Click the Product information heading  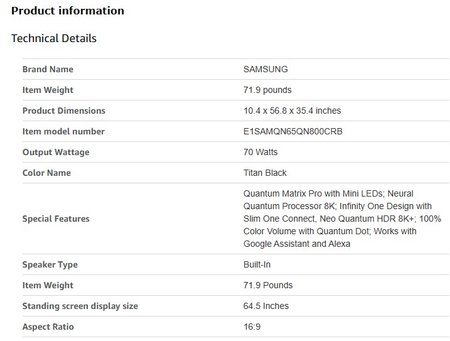point(68,11)
